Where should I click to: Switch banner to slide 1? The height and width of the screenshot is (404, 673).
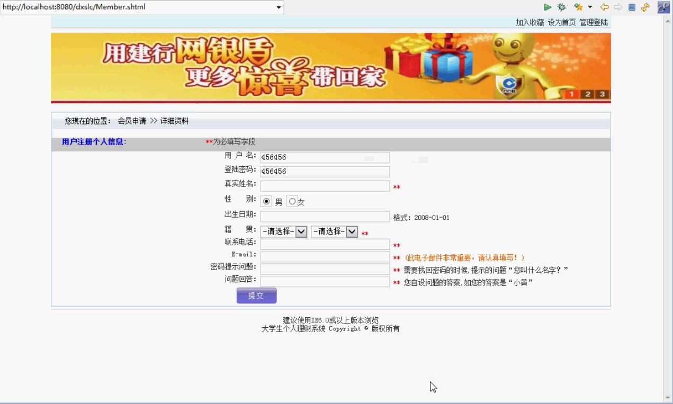[572, 94]
